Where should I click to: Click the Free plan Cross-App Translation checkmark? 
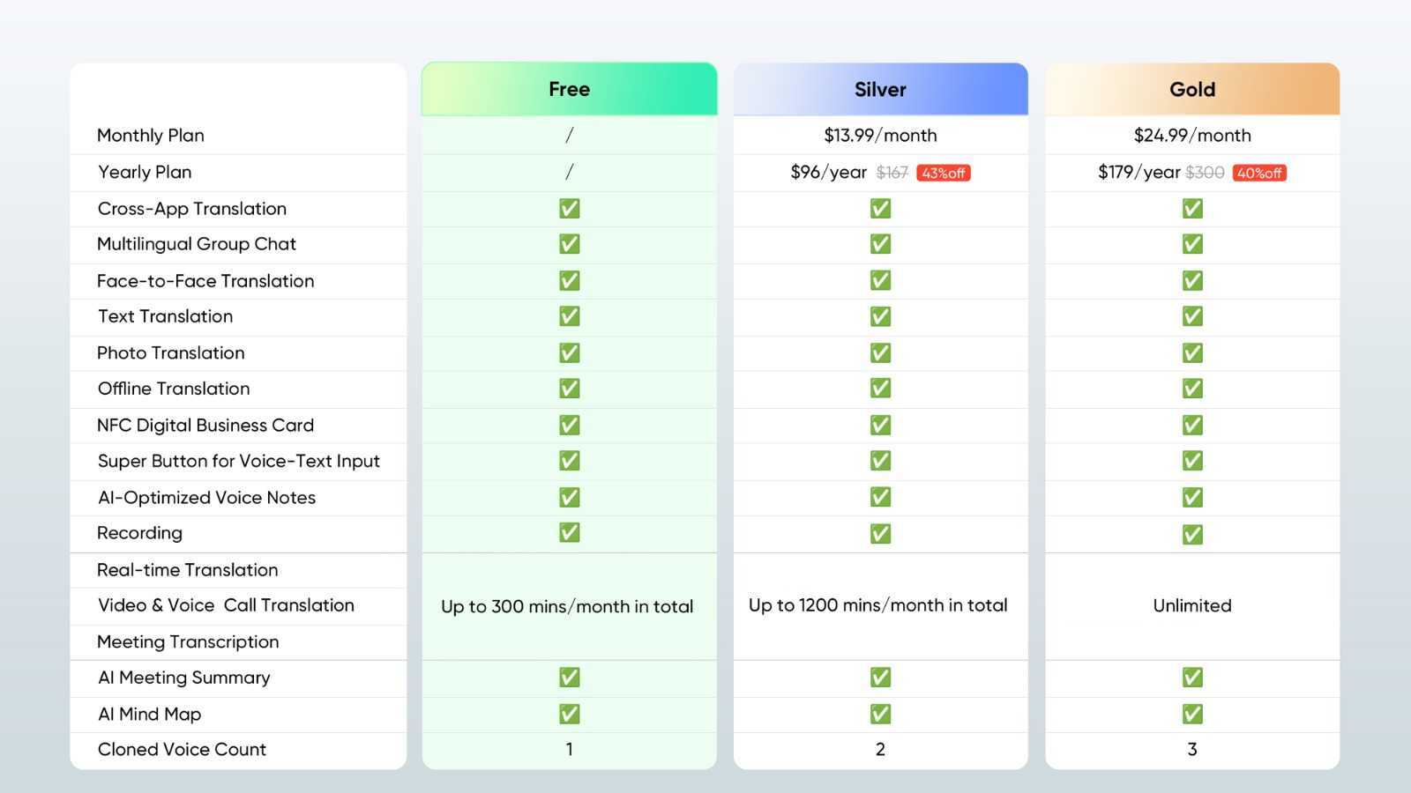(x=570, y=209)
